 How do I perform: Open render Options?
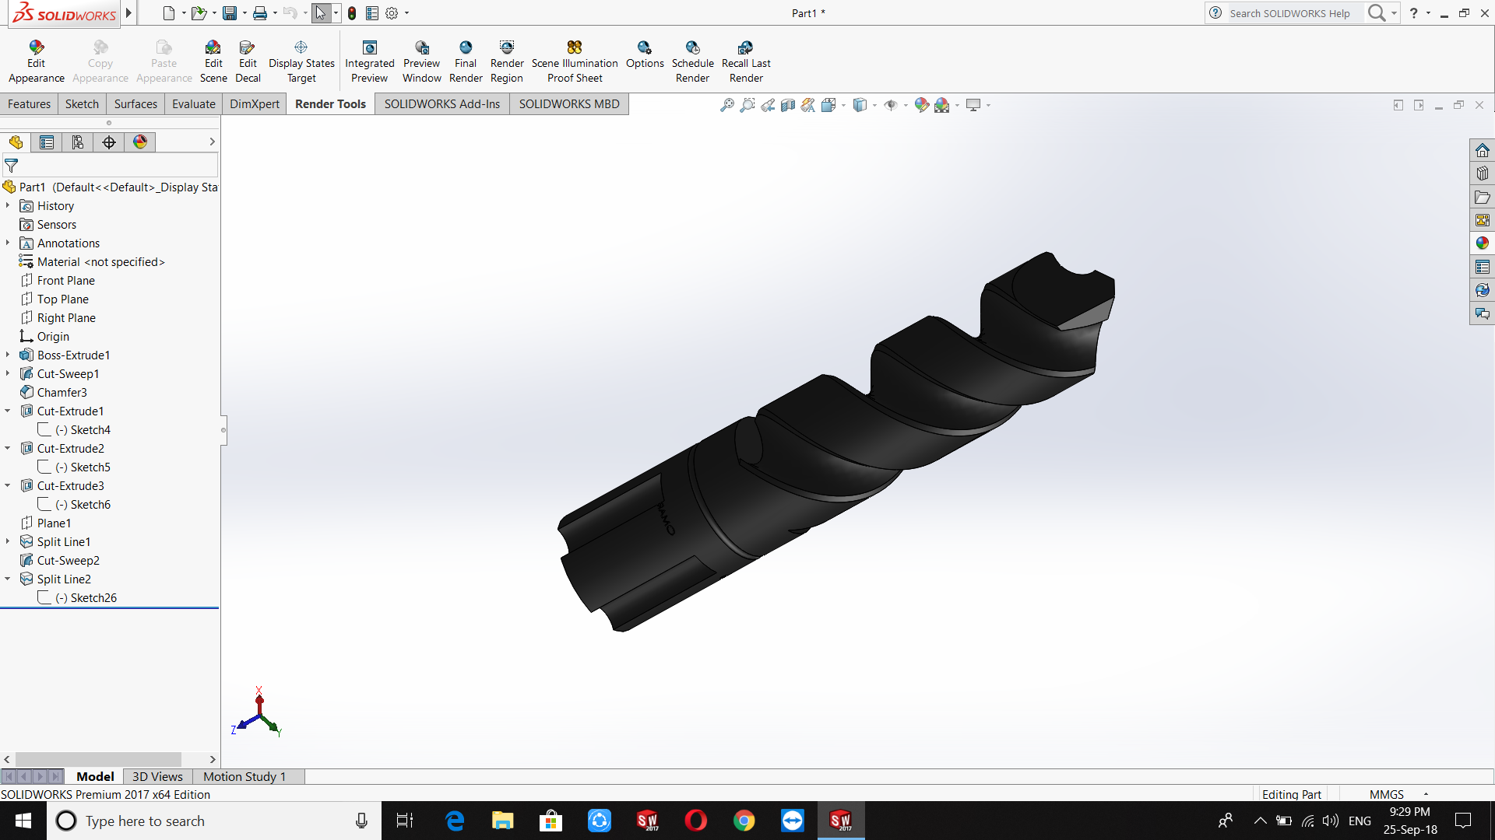point(645,54)
